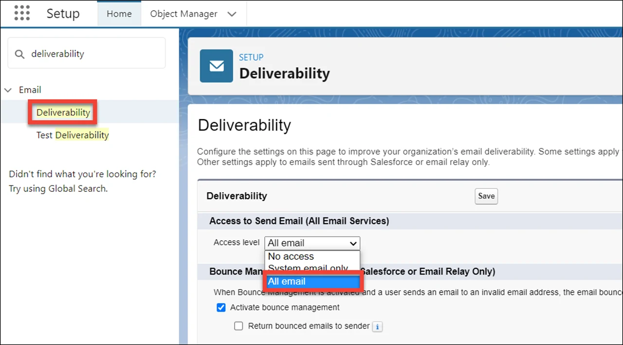Open the App Launcher dots grid
This screenshot has height=345, width=623.
pyautogui.click(x=22, y=13)
